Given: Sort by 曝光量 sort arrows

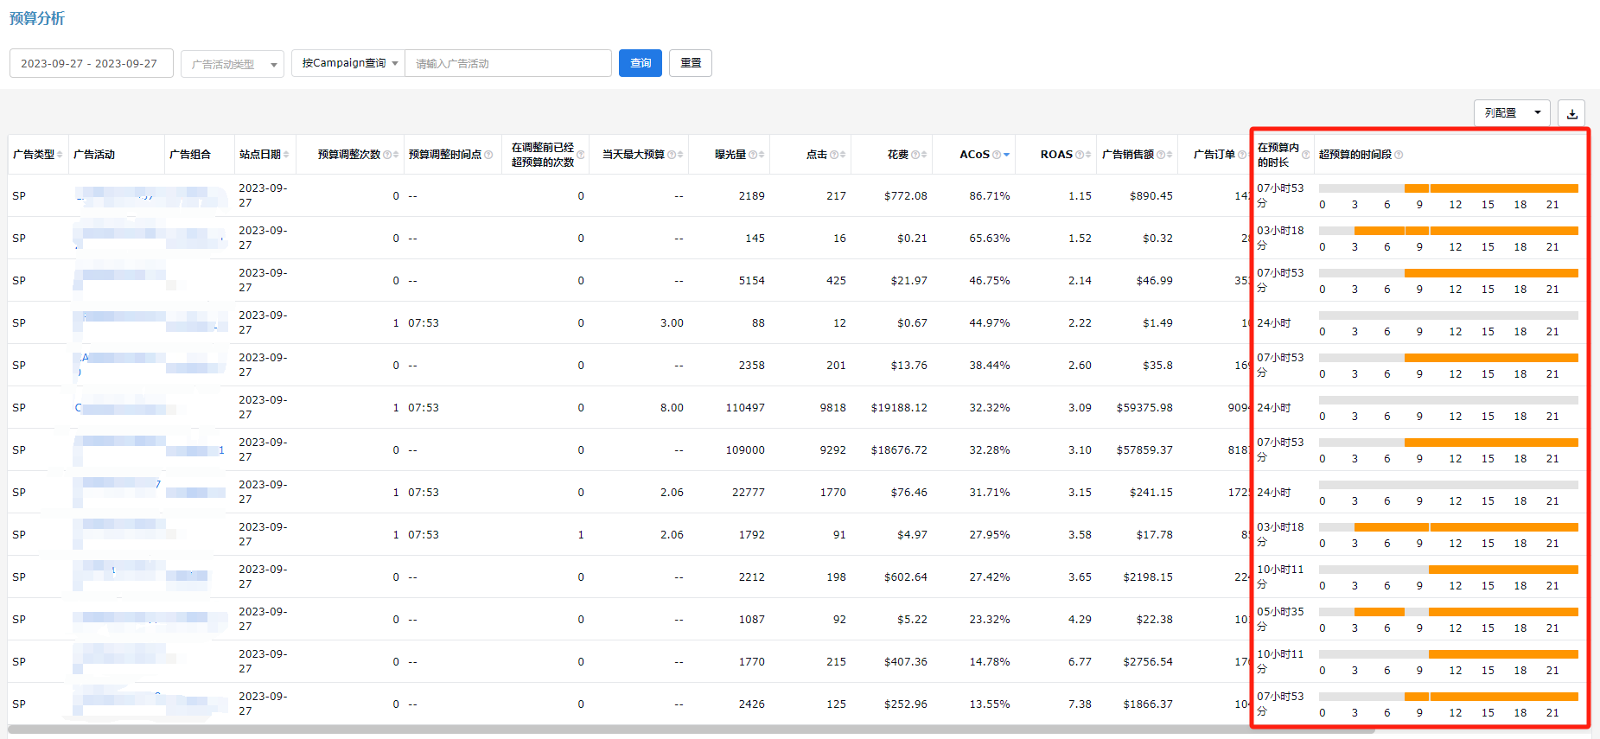Looking at the screenshot, I should click(762, 155).
